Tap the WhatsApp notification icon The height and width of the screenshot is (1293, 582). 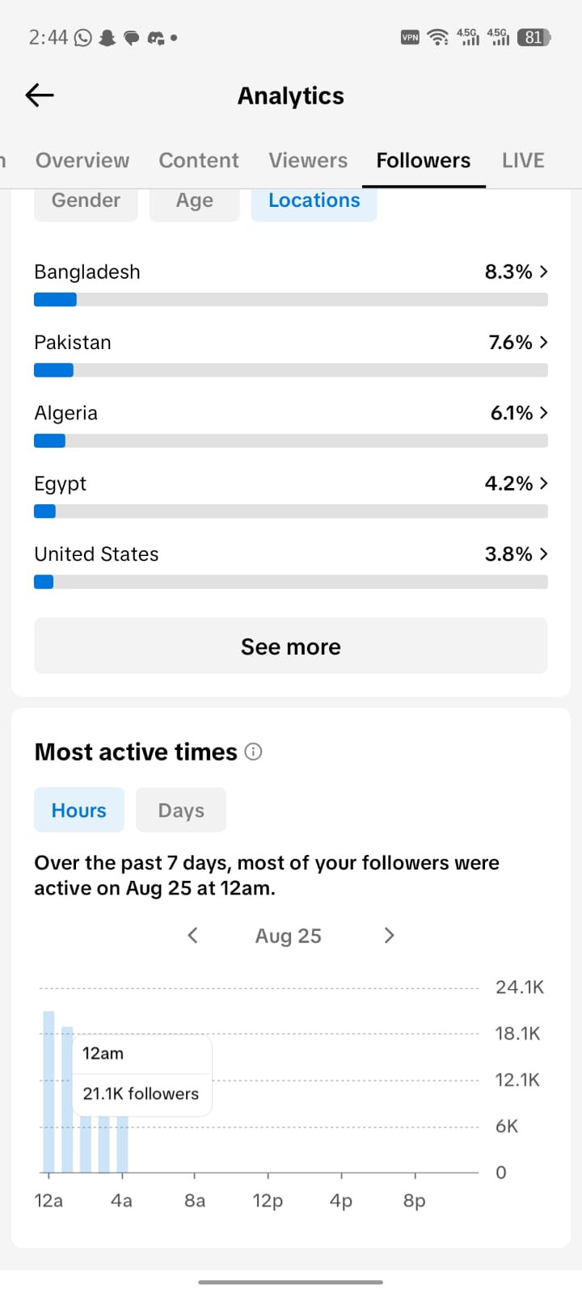[x=83, y=37]
